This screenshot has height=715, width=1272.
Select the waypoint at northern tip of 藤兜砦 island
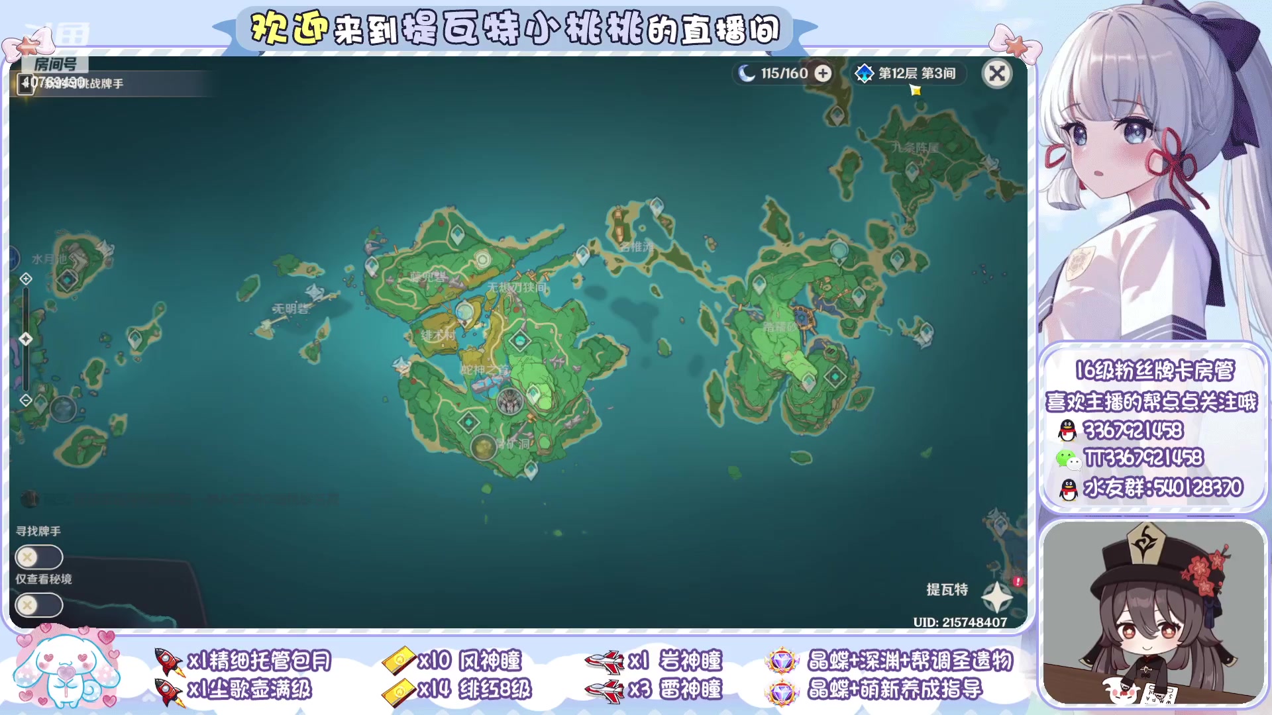457,234
